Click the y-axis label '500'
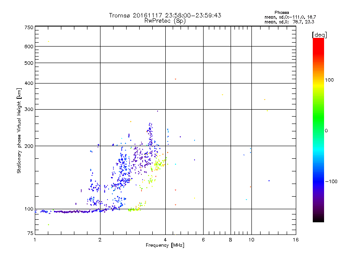 tap(29, 63)
